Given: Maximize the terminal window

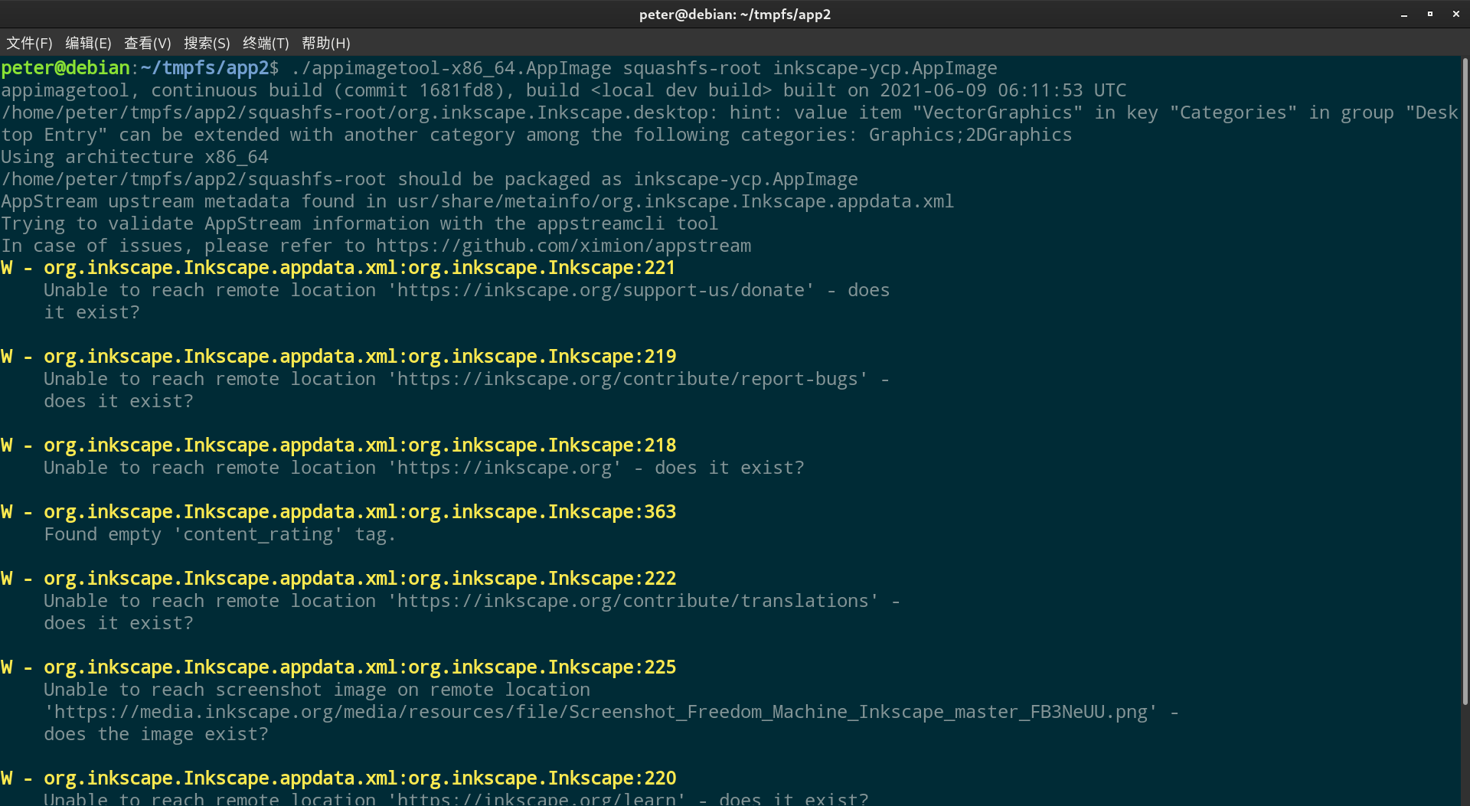Looking at the screenshot, I should tap(1430, 15).
